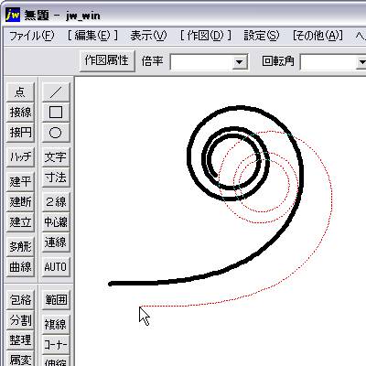Pick the 連線 (continuous line) tool
Screen dimensions: 366x366
(x=56, y=242)
